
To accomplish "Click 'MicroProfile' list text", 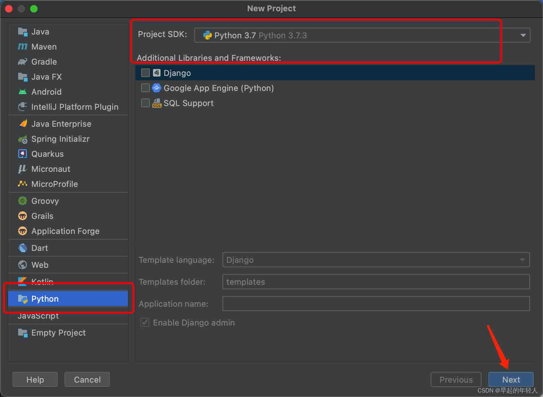I will 55,184.
